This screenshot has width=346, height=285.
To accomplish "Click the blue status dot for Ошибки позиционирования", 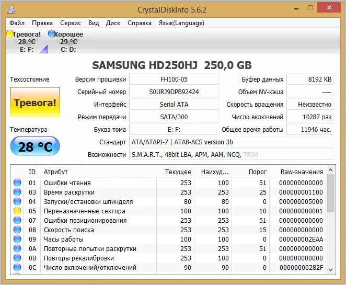I will point(17,220).
